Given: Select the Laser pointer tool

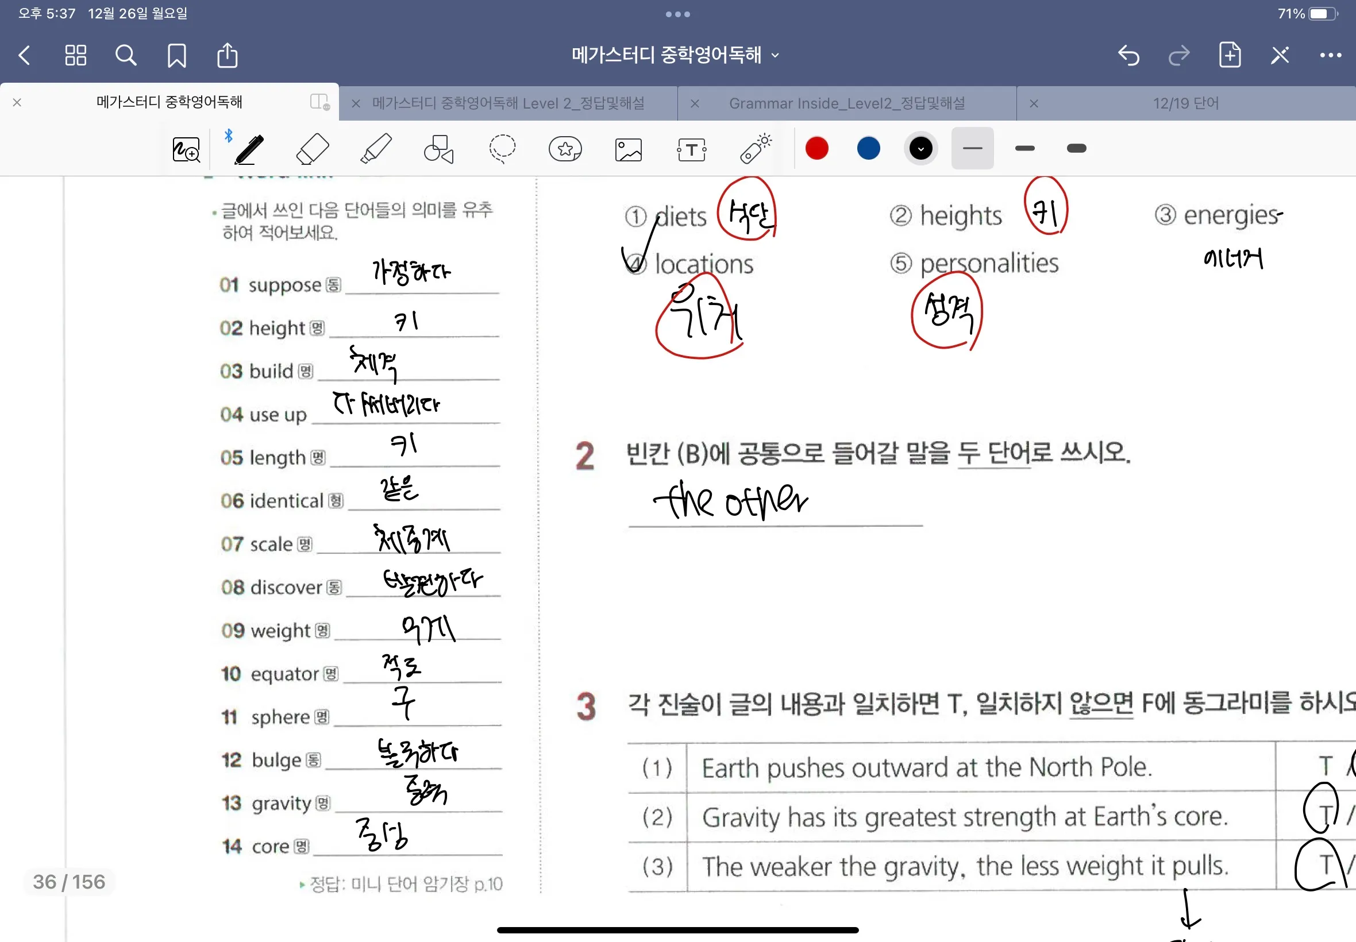Looking at the screenshot, I should (756, 149).
